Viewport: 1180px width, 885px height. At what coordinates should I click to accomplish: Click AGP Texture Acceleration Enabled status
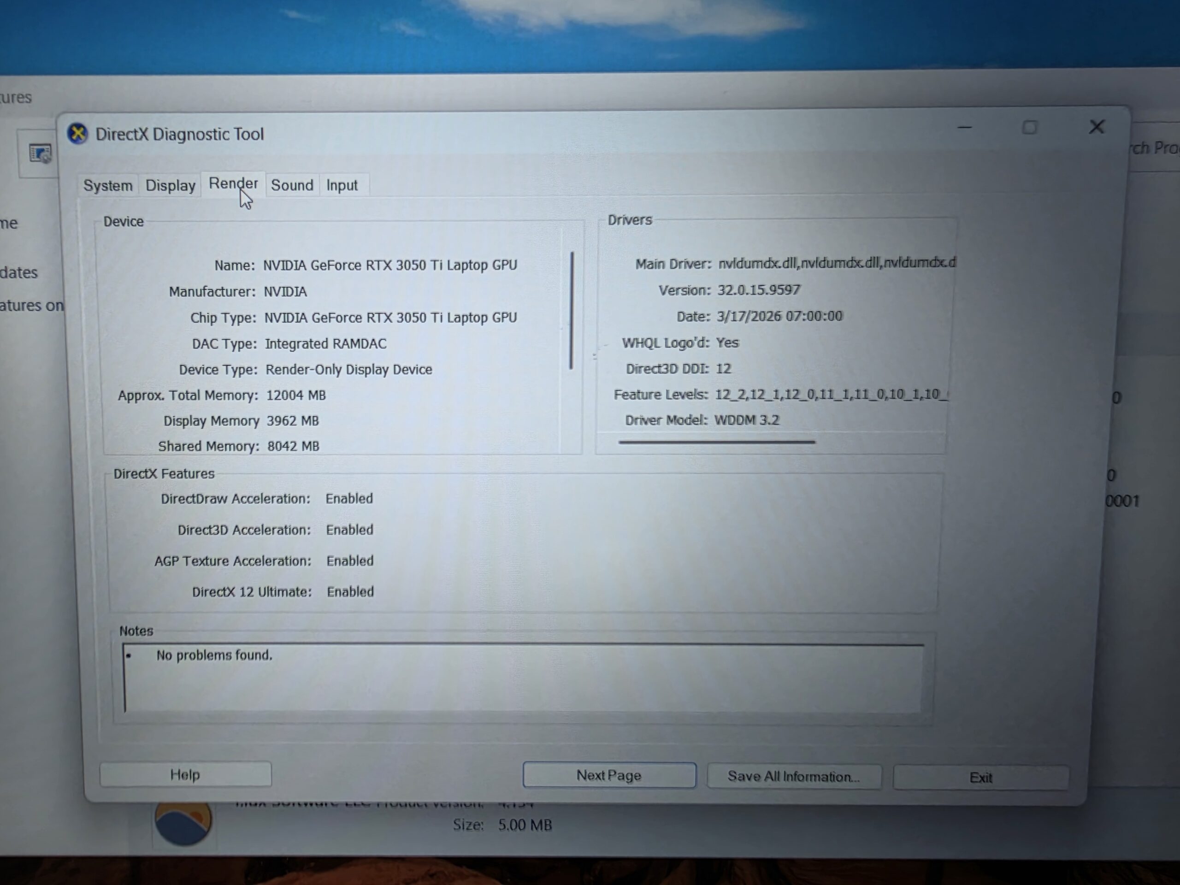350,560
